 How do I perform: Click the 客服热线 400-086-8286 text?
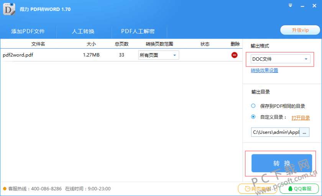click(35, 189)
